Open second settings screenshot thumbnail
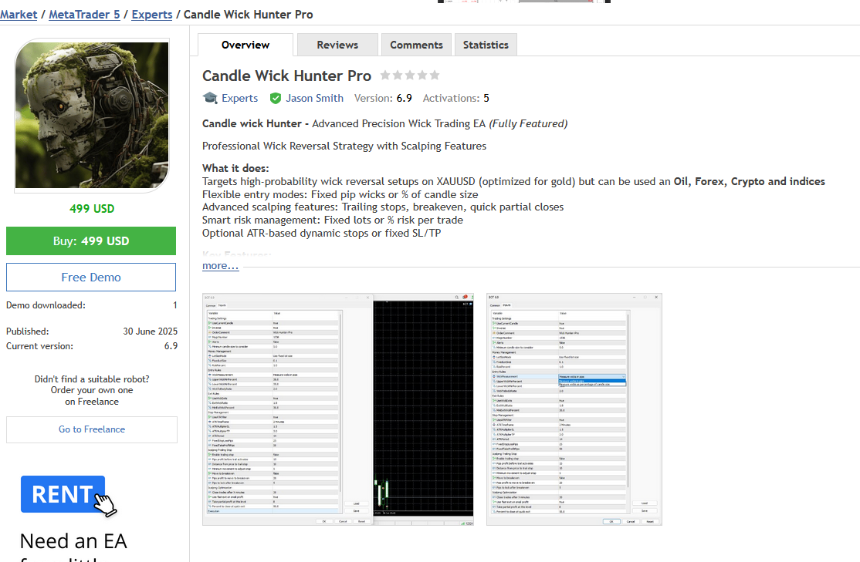This screenshot has height=562, width=860. coord(574,409)
